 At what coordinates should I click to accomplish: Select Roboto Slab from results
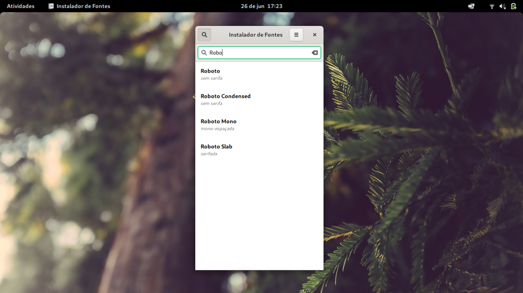point(259,150)
